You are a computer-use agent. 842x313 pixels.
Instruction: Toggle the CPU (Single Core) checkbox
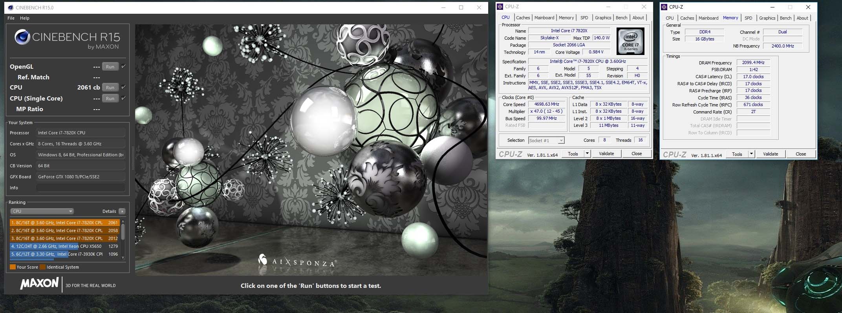(x=123, y=98)
